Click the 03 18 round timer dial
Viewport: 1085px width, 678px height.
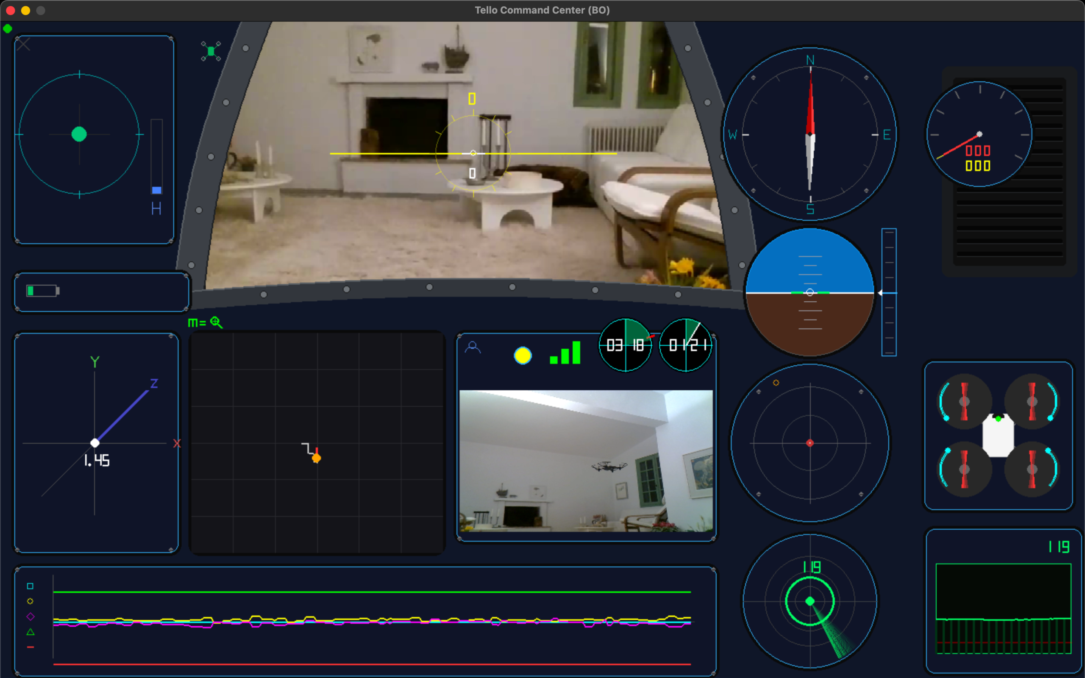tap(625, 345)
